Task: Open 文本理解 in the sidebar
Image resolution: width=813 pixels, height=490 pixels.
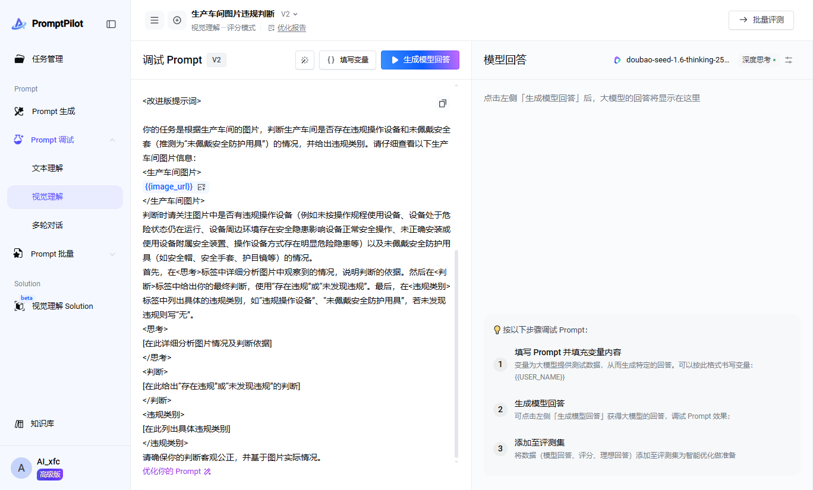Action: point(48,168)
